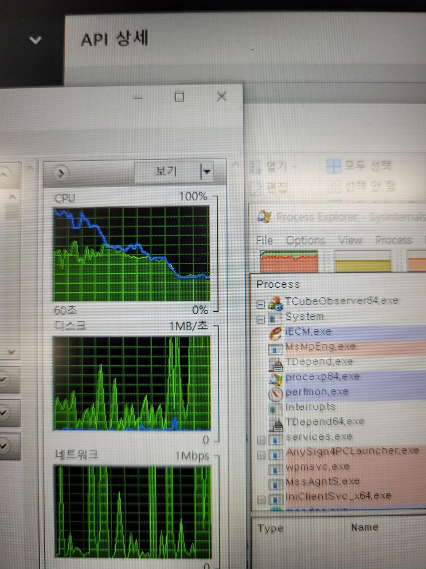Click the 선택 안 함 text in ribbon

(369, 187)
